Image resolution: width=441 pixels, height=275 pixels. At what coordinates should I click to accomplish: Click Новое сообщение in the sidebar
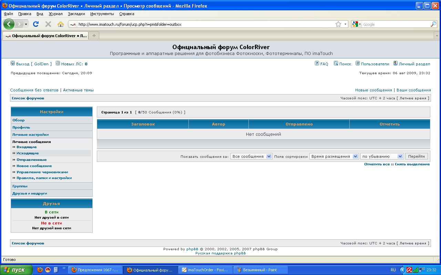click(34, 166)
